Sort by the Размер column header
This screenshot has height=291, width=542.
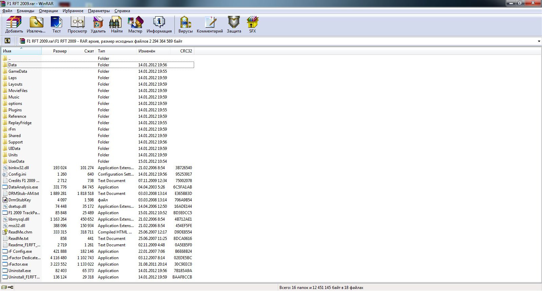[x=55, y=51]
